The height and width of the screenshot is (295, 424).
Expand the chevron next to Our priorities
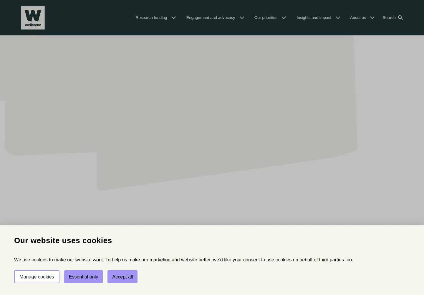coord(284,18)
